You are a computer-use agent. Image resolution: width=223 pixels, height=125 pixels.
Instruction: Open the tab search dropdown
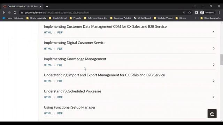point(195,6)
